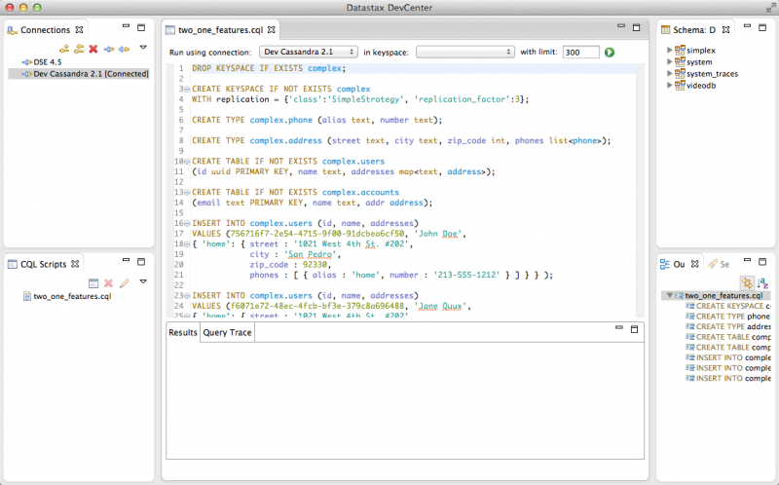The height and width of the screenshot is (485, 779).
Task: Click the red Delete Script icon
Action: [x=108, y=283]
